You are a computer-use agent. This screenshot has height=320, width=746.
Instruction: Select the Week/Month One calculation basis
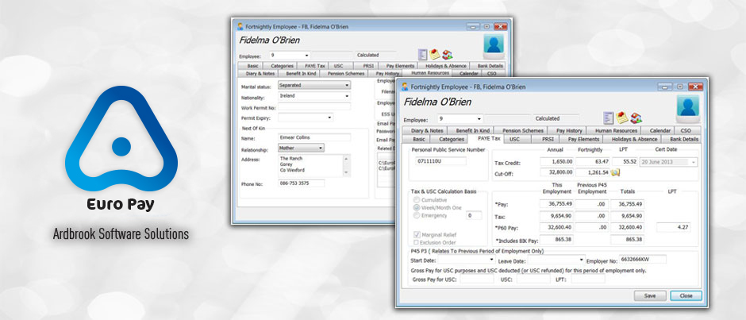[x=417, y=208]
